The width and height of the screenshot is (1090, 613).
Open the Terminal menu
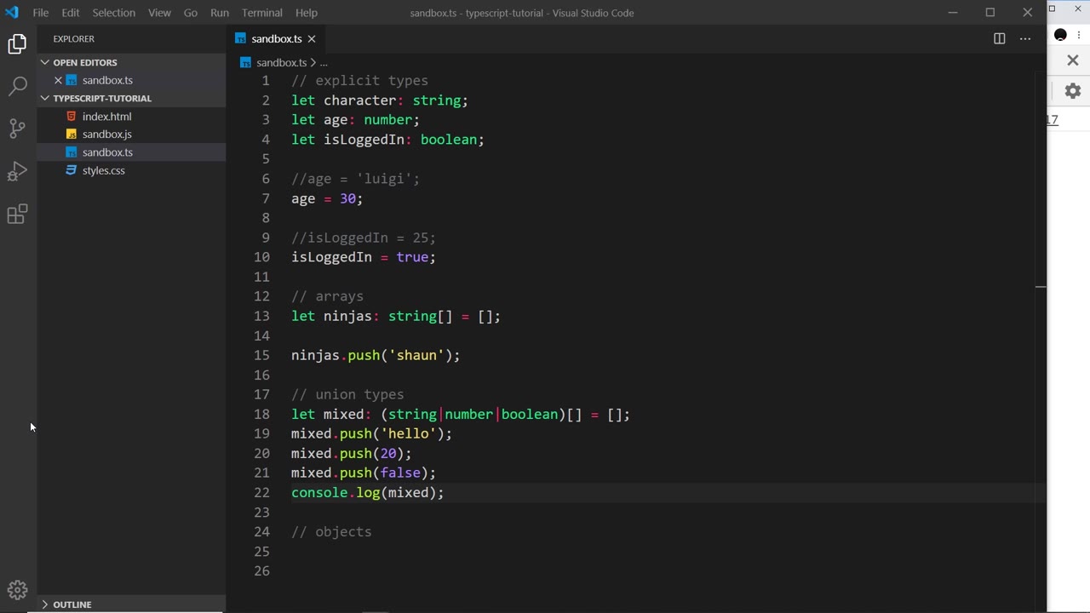pos(261,13)
